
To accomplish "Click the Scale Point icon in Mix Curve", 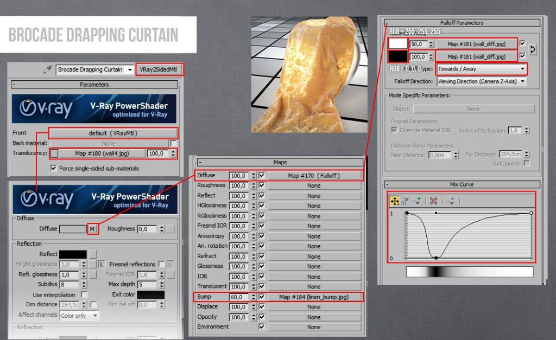I will point(405,201).
